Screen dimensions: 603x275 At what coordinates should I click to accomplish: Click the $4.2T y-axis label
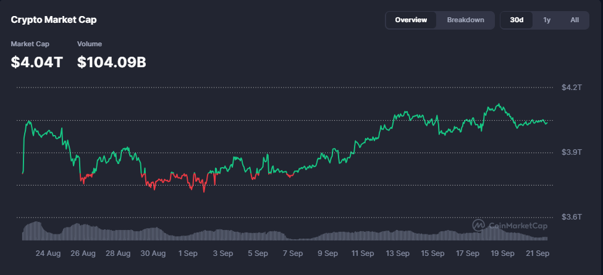point(571,88)
